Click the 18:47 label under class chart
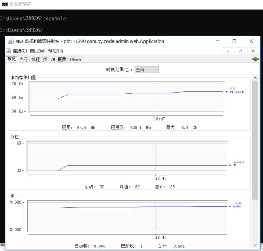The image size is (263, 251). click(161, 237)
